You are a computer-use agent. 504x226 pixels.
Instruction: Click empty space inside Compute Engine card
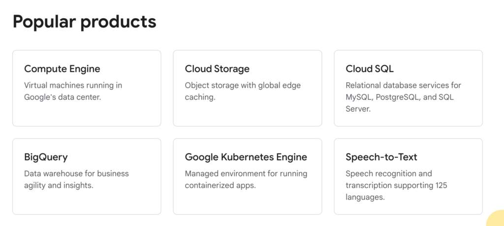[x=87, y=115]
